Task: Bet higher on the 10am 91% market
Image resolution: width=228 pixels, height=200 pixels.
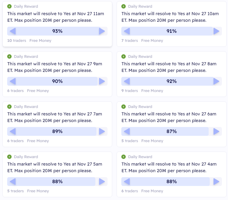Action: pos(216,31)
